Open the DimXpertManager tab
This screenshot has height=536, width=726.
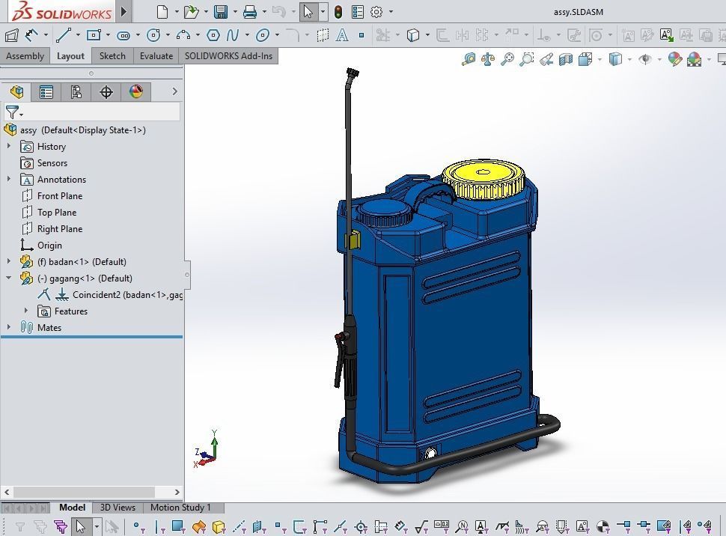tap(106, 92)
